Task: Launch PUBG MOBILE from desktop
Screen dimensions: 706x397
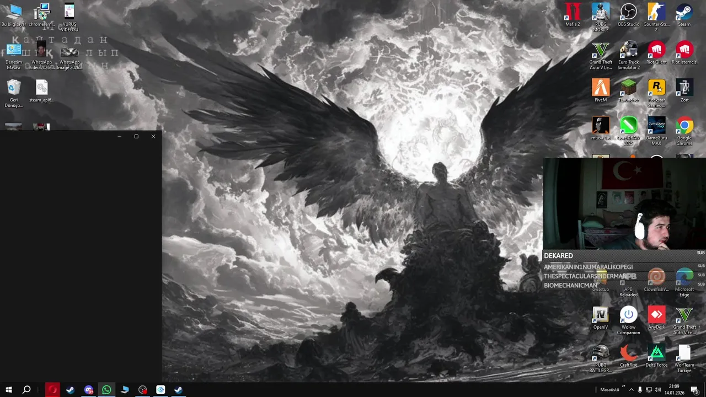Action: point(601,18)
